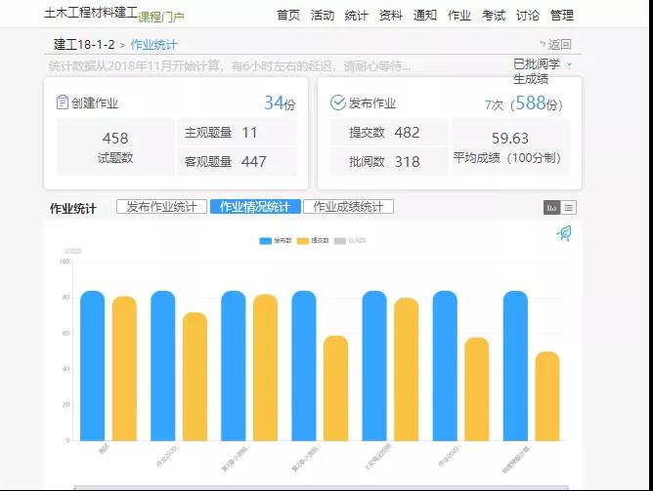653x491 pixels.
Task: Click the 创建作业 clipboard icon
Action: coord(63,102)
